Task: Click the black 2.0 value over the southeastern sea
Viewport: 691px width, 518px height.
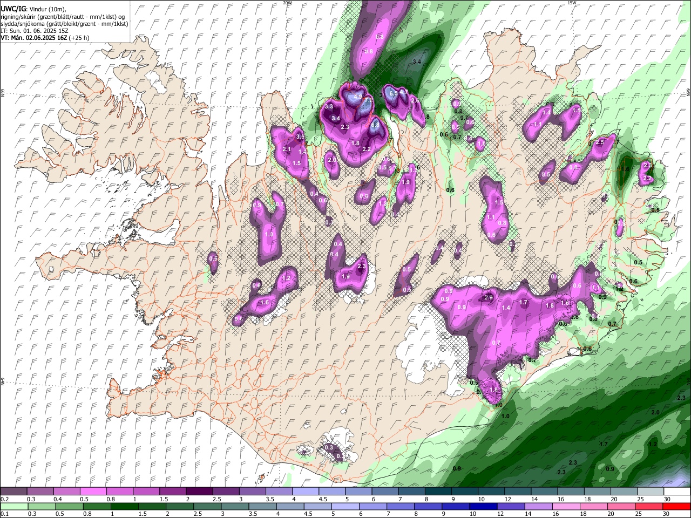Action: point(655,412)
